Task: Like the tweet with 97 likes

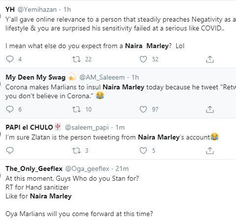Action: (x=143, y=110)
